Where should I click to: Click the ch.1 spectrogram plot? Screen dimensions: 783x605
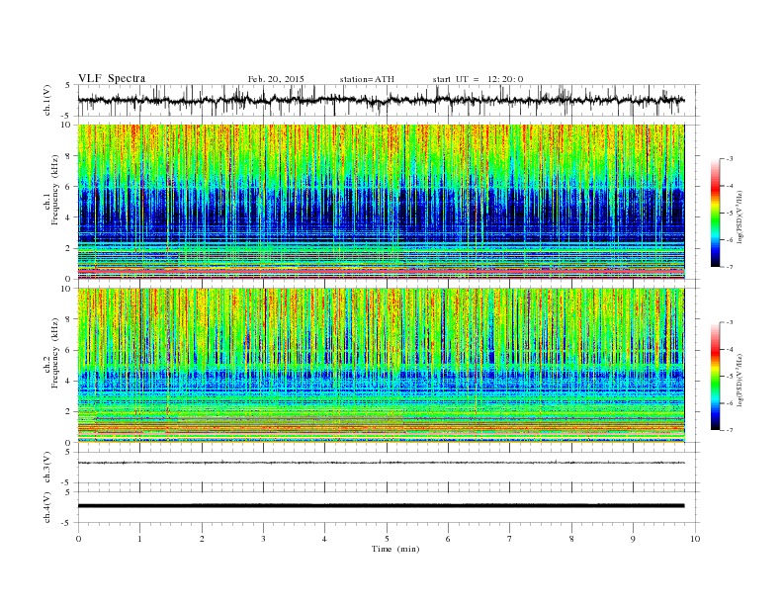click(x=381, y=202)
